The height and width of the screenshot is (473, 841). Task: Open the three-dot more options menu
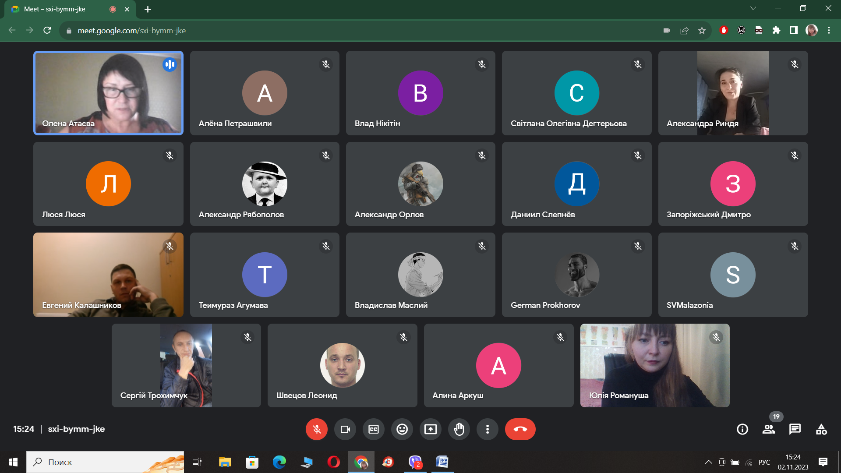pyautogui.click(x=488, y=429)
